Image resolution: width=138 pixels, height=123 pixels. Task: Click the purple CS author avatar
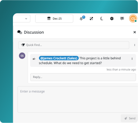(x=22, y=56)
